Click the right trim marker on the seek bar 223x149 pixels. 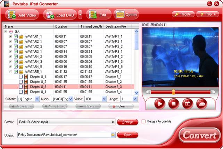coord(213,92)
